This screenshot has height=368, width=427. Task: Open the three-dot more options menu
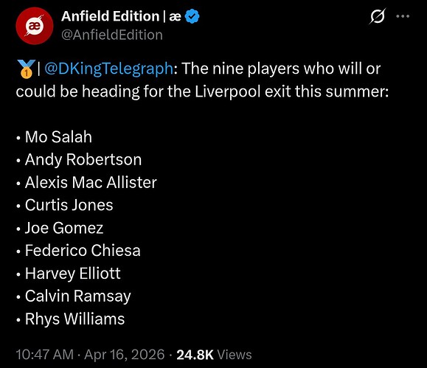coord(403,16)
